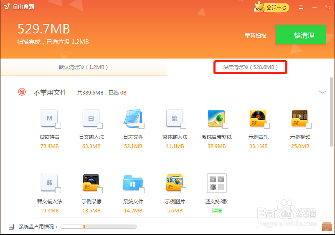Viewport: 335px width, 235px height.
Task: Click the VIP crown badge
Action: (x=259, y=7)
